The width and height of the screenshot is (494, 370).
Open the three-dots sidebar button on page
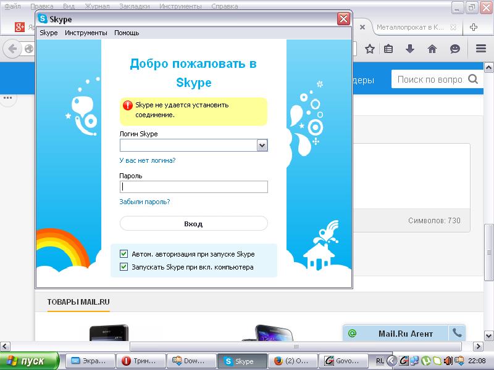[7, 98]
